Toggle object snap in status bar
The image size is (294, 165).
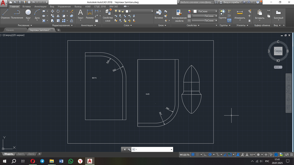[x=230, y=155]
